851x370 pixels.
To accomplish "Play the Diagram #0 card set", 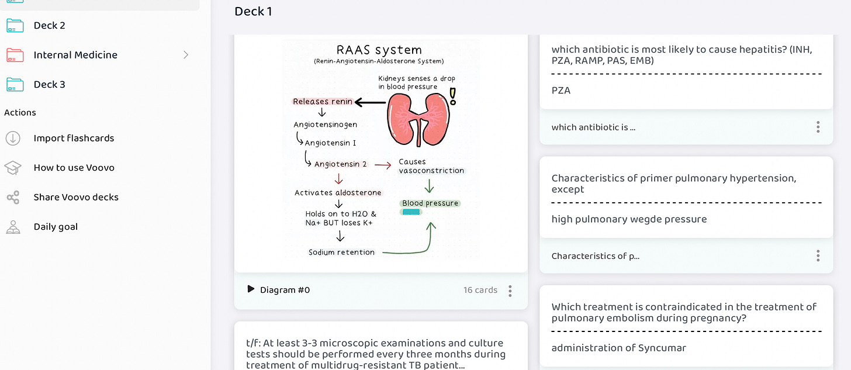I will [x=251, y=289].
